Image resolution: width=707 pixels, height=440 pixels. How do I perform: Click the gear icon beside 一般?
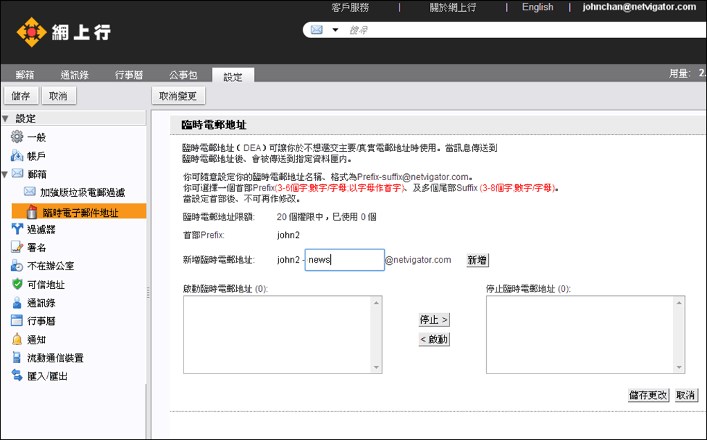(17, 137)
